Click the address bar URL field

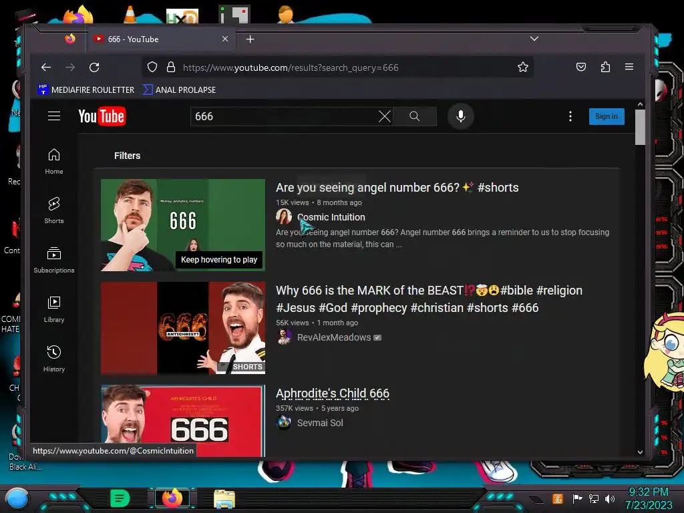tap(336, 67)
